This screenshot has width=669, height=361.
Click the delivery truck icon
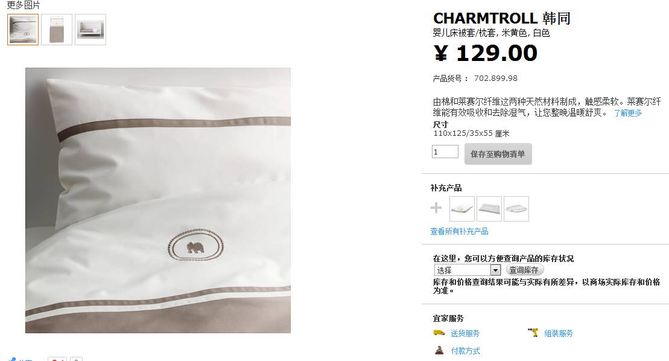click(439, 333)
